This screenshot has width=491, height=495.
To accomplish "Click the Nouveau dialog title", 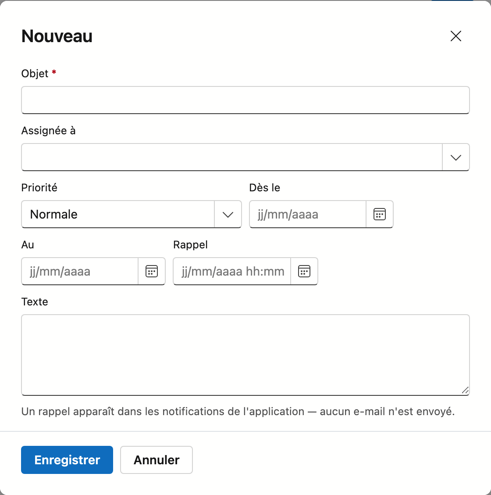I will coord(57,36).
